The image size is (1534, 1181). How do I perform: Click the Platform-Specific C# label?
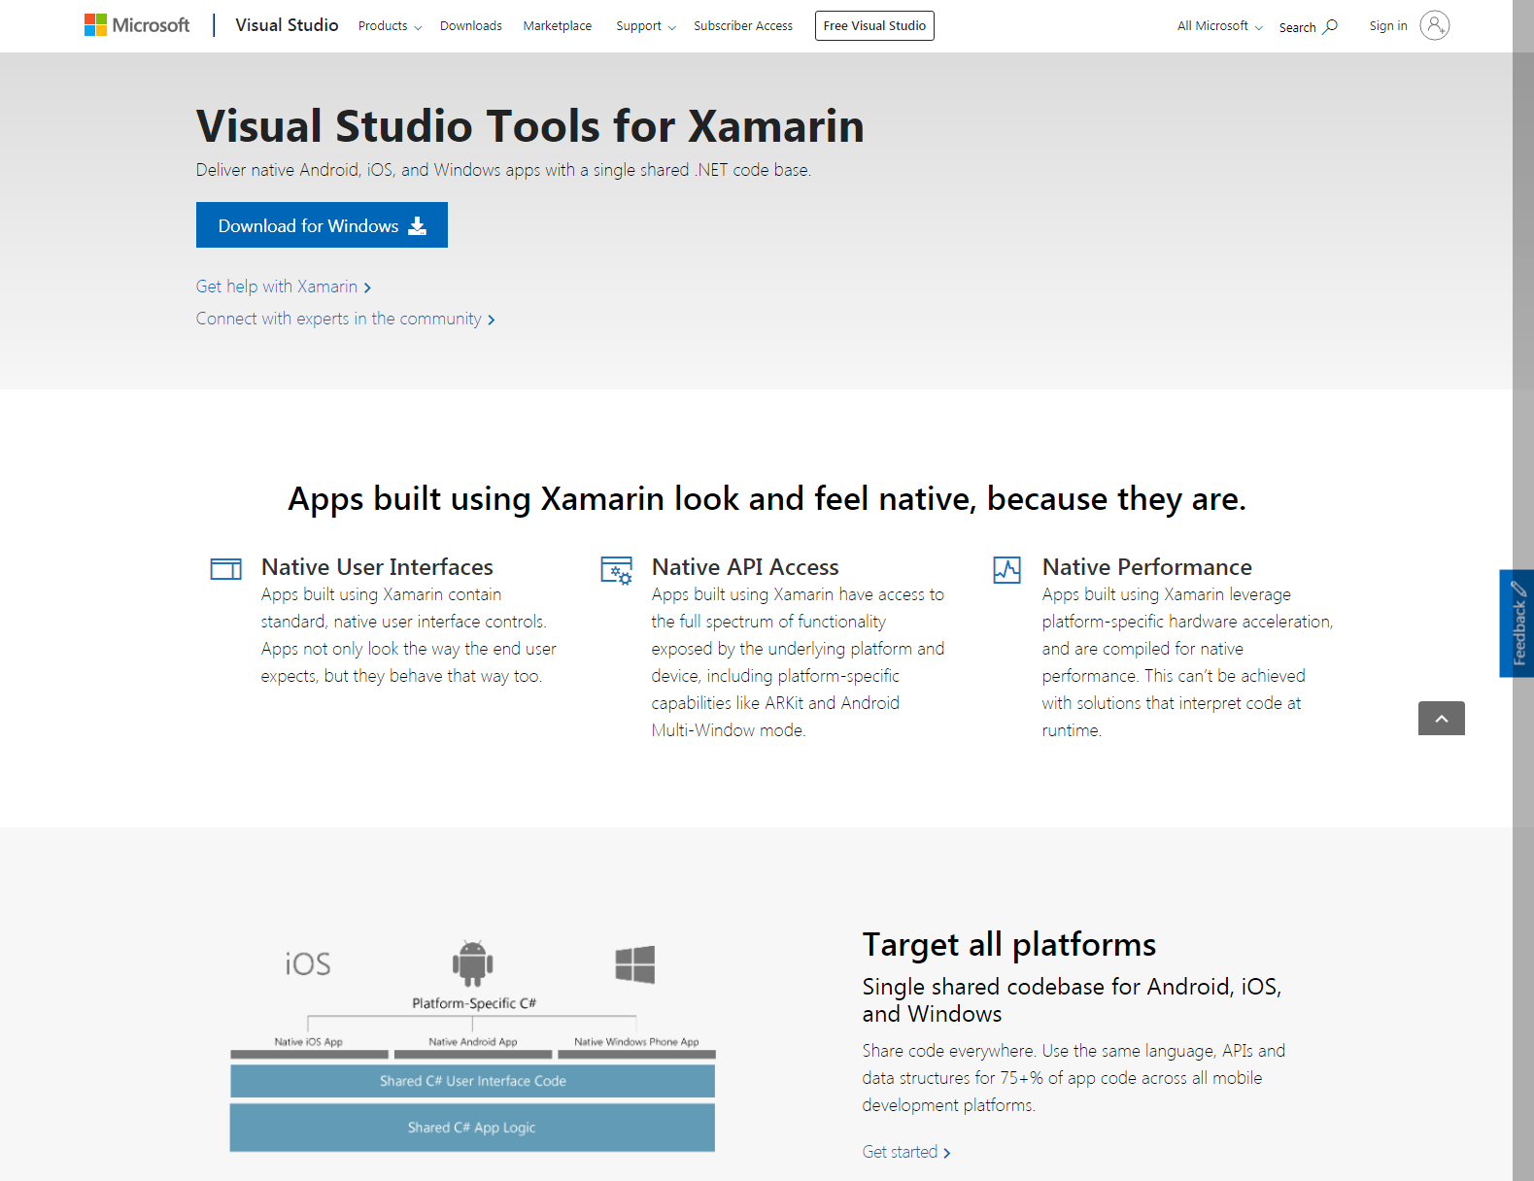tap(474, 1003)
